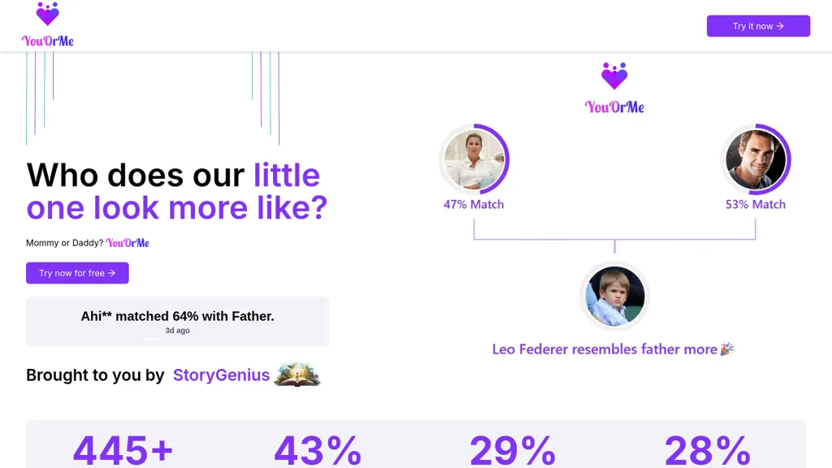Click the 47% Match label
The width and height of the screenshot is (832, 468).
coord(474,204)
